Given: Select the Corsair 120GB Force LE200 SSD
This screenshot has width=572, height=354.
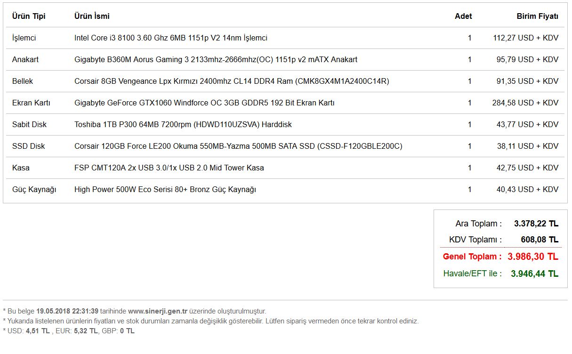Looking at the screenshot, I should pos(238,146).
